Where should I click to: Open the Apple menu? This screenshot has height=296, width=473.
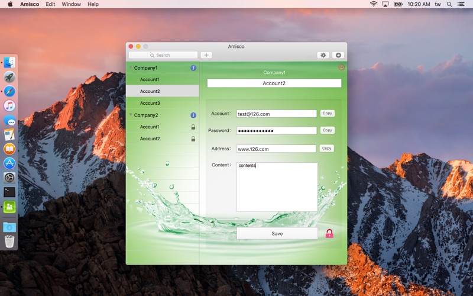[x=10, y=4]
